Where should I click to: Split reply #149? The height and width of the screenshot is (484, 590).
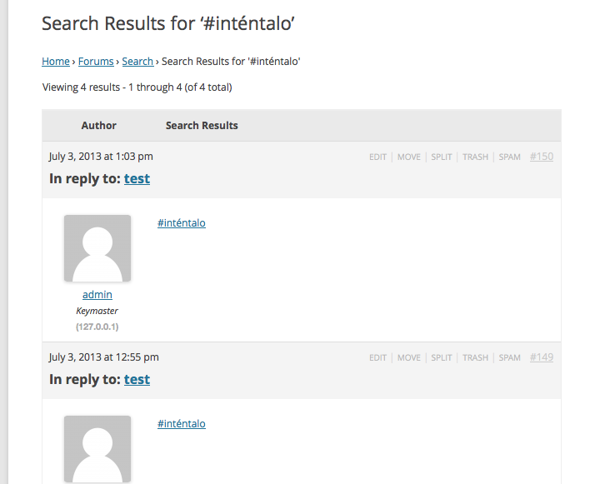442,357
